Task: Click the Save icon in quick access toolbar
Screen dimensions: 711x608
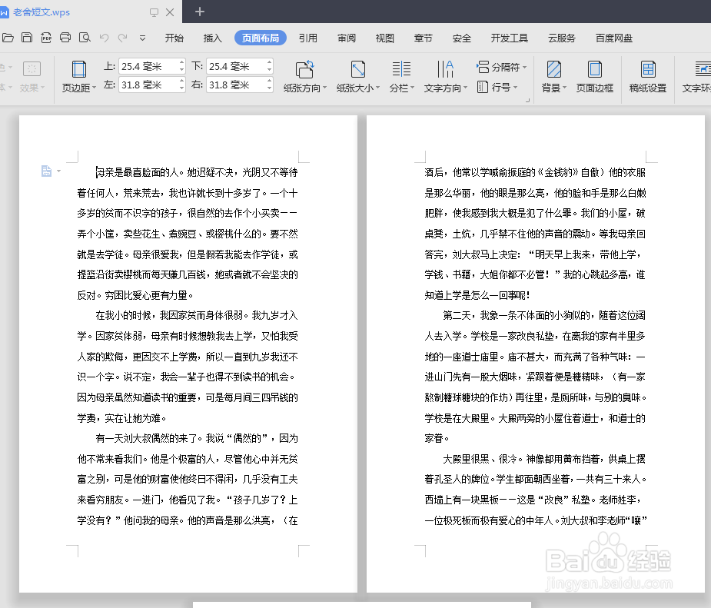Action: coord(26,37)
